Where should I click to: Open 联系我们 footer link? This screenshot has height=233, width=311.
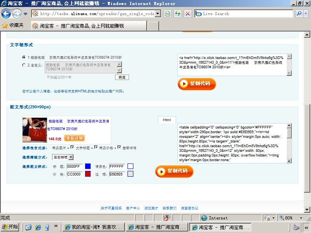pyautogui.click(x=169, y=208)
